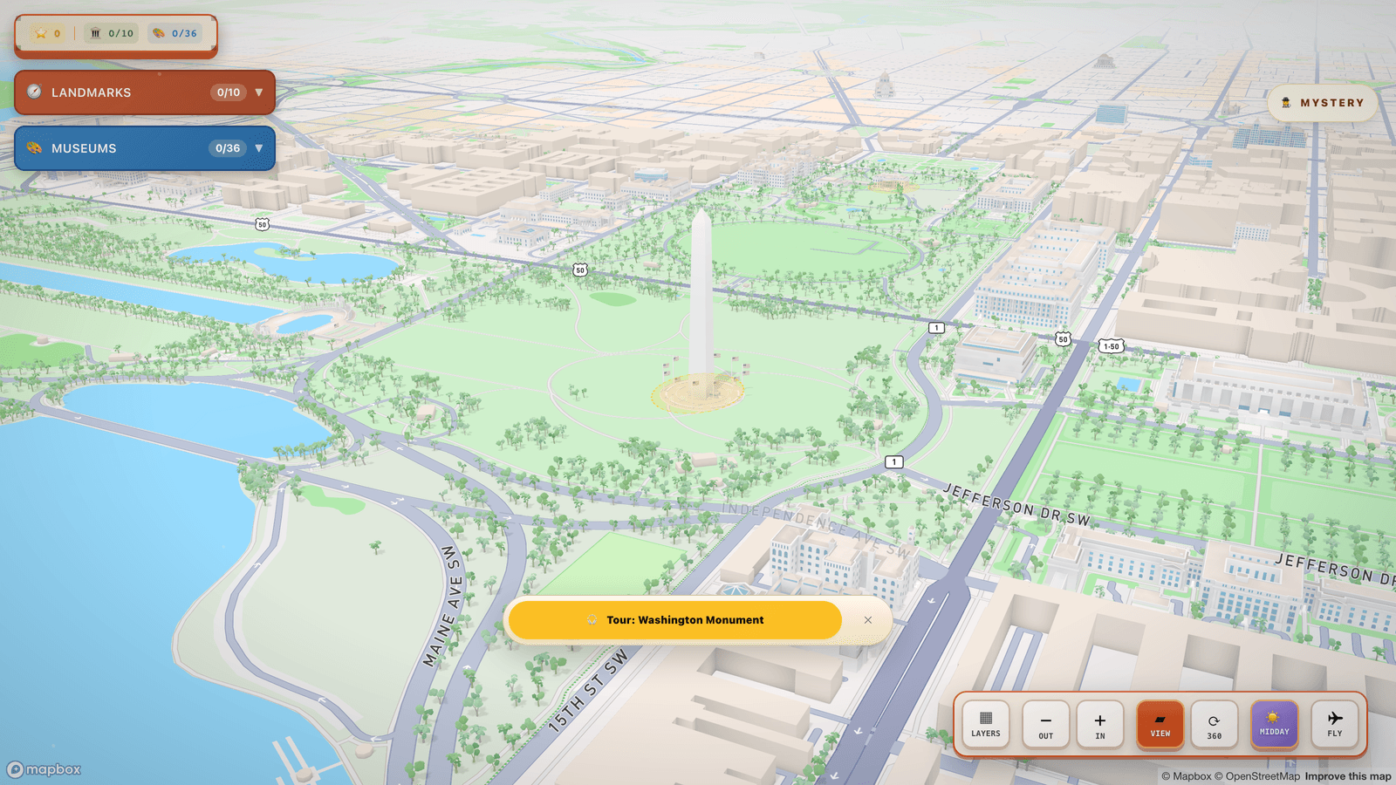Click the Museums panel title
1396x785 pixels.
pos(84,148)
